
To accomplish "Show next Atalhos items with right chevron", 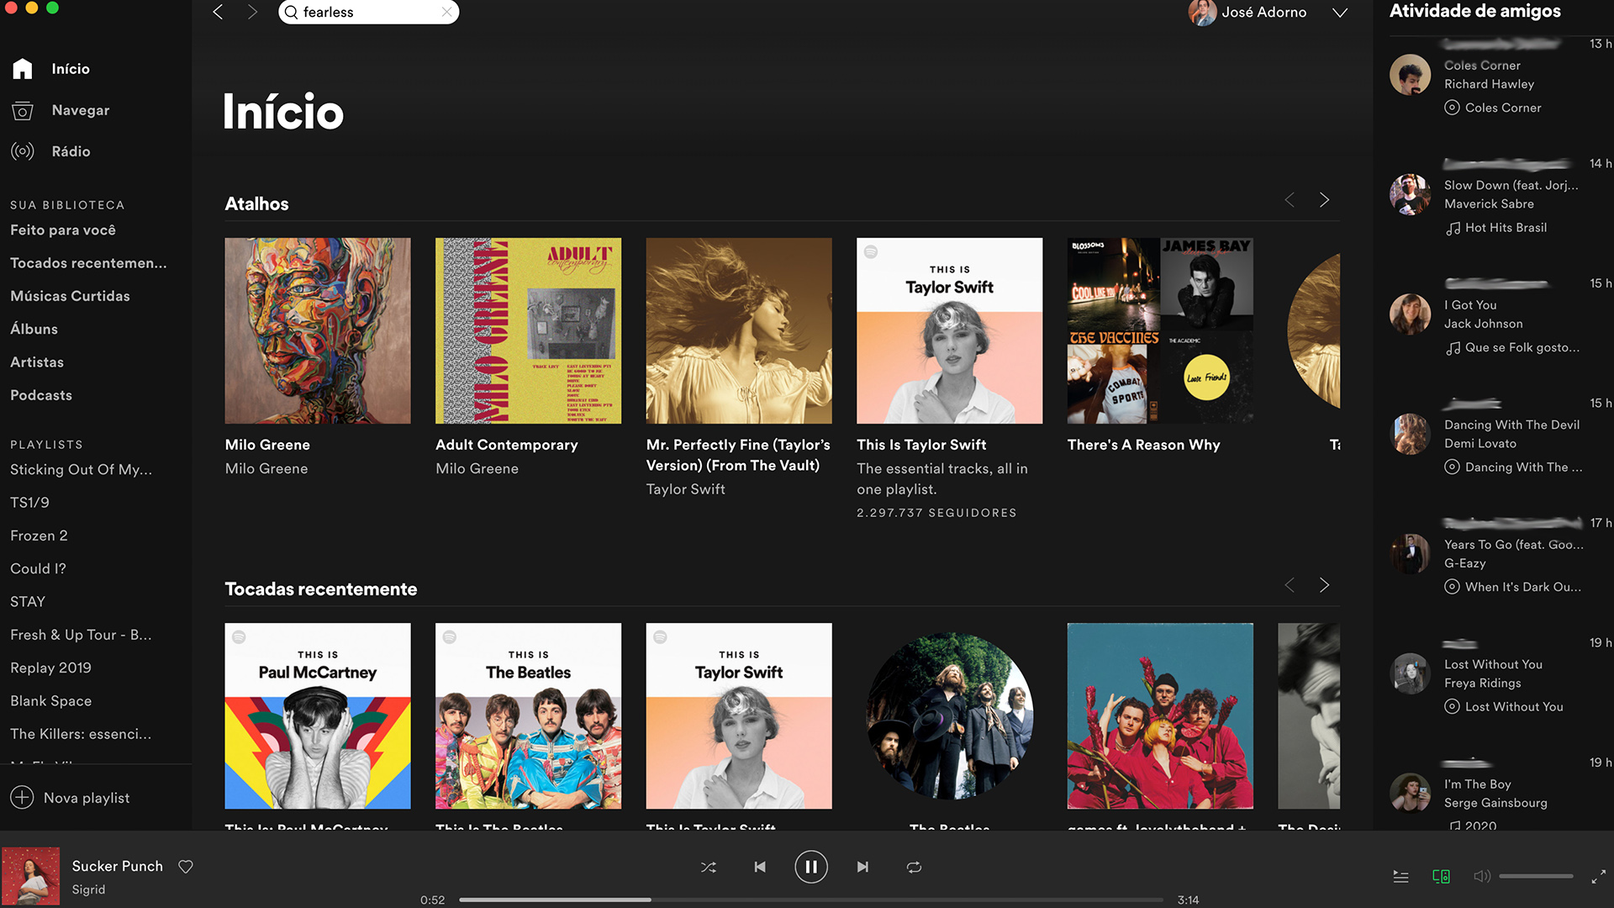I will tap(1324, 200).
